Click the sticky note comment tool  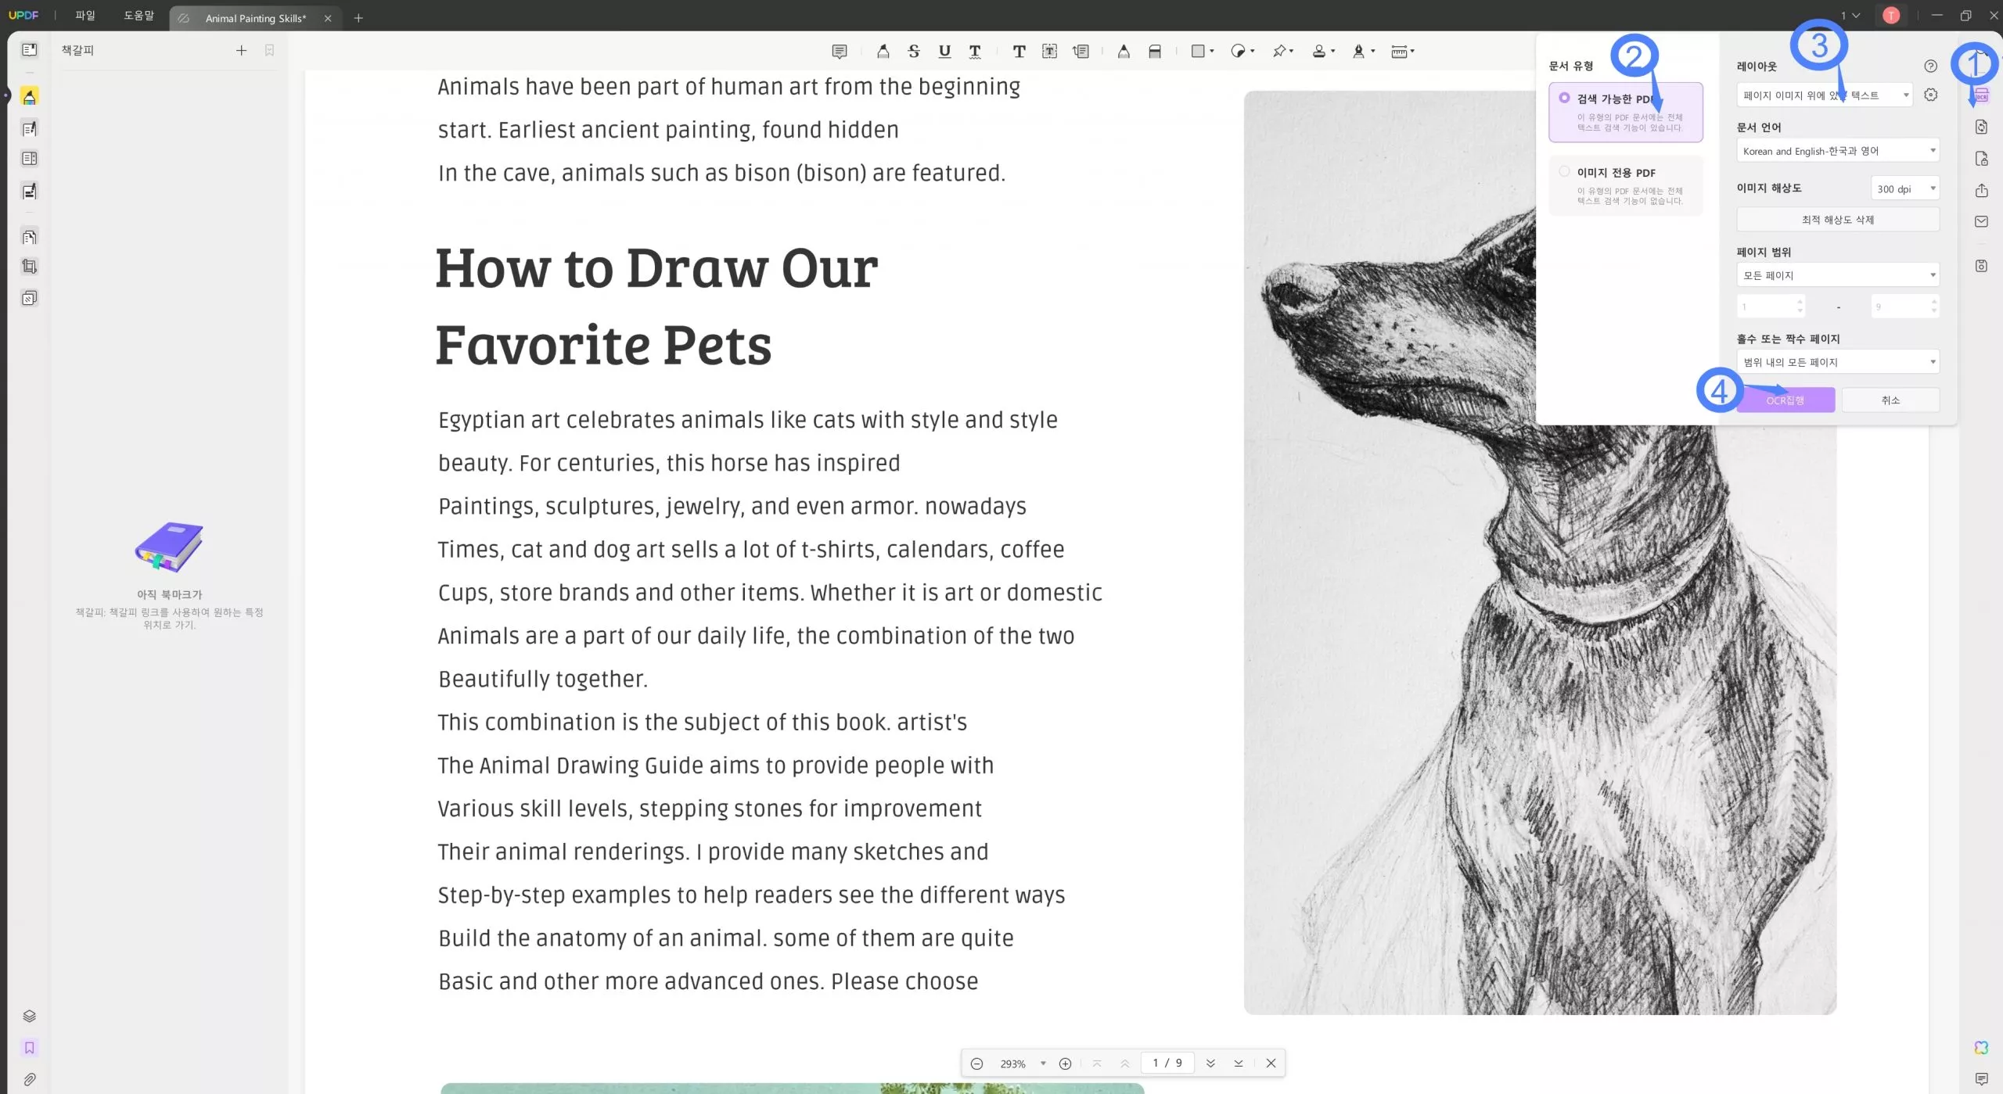pos(839,52)
